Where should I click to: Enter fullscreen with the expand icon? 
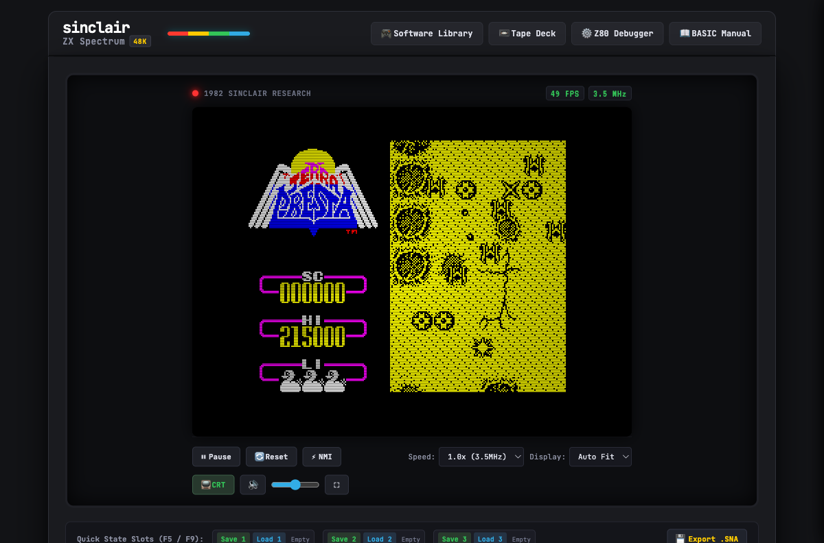[336, 485]
